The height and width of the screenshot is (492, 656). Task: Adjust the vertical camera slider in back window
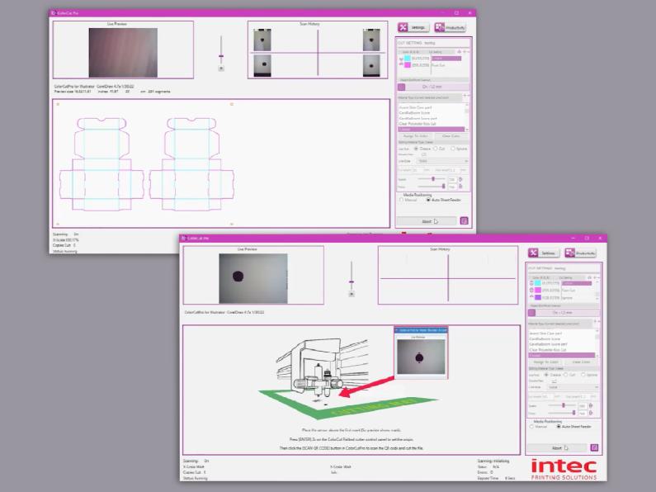pyautogui.click(x=221, y=56)
